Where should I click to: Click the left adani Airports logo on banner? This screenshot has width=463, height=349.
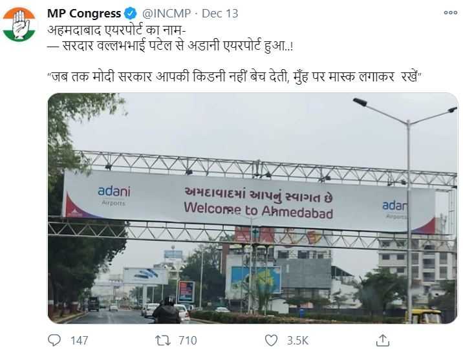point(114,195)
